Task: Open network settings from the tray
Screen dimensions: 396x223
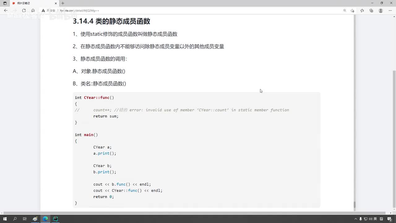Action: coord(366,219)
